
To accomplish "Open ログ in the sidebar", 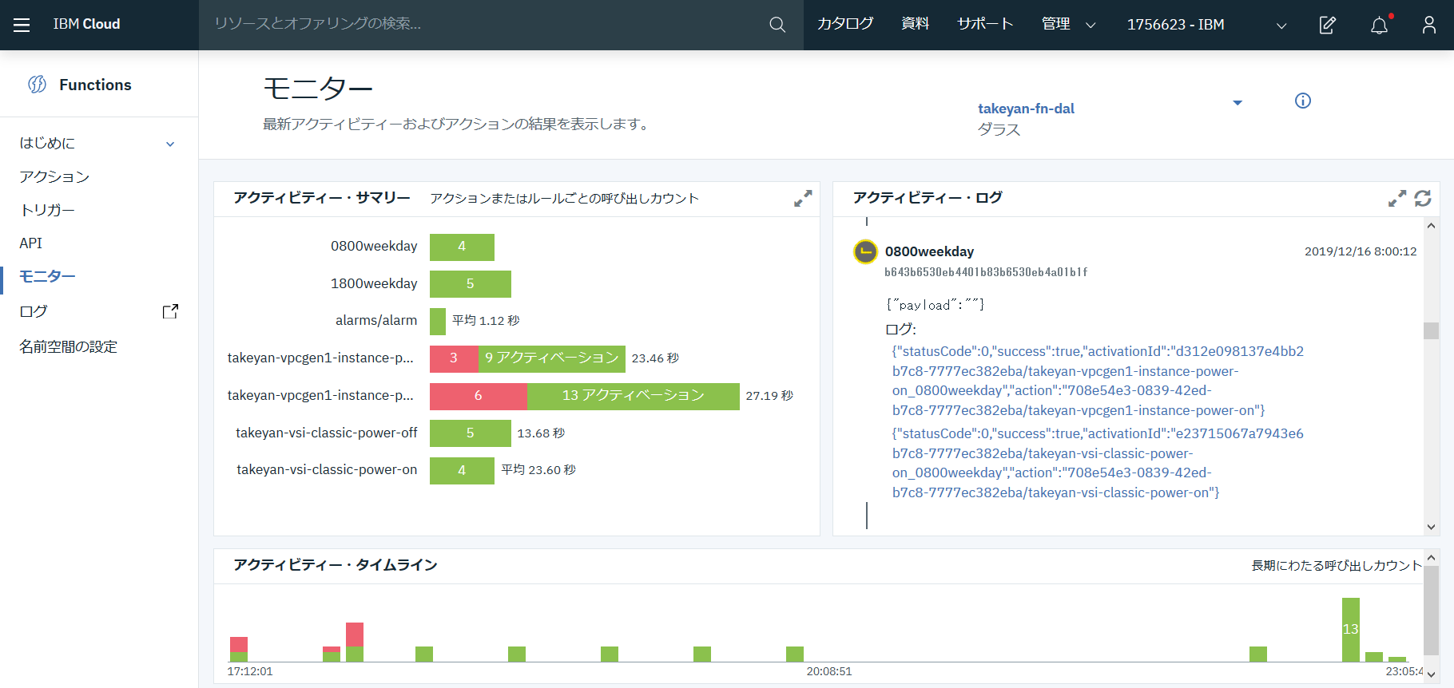I will tap(34, 311).
